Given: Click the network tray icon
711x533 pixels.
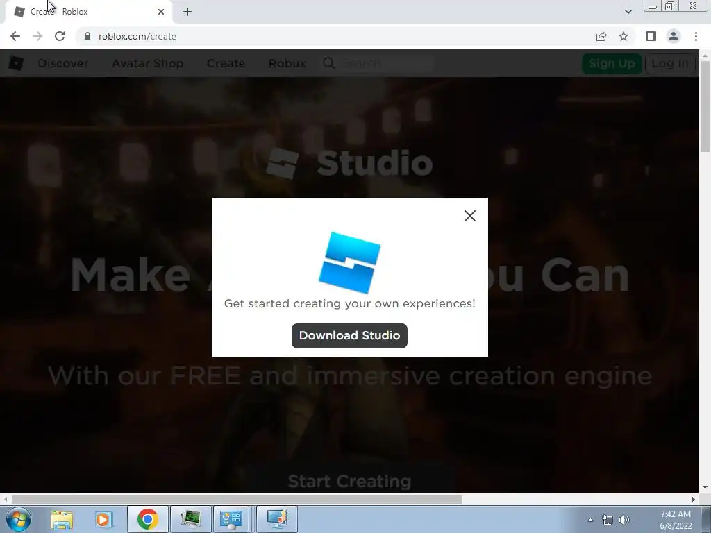Looking at the screenshot, I should coord(607,520).
